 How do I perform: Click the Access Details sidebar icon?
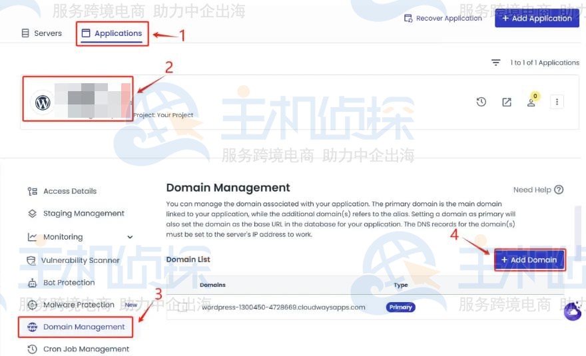coord(33,191)
